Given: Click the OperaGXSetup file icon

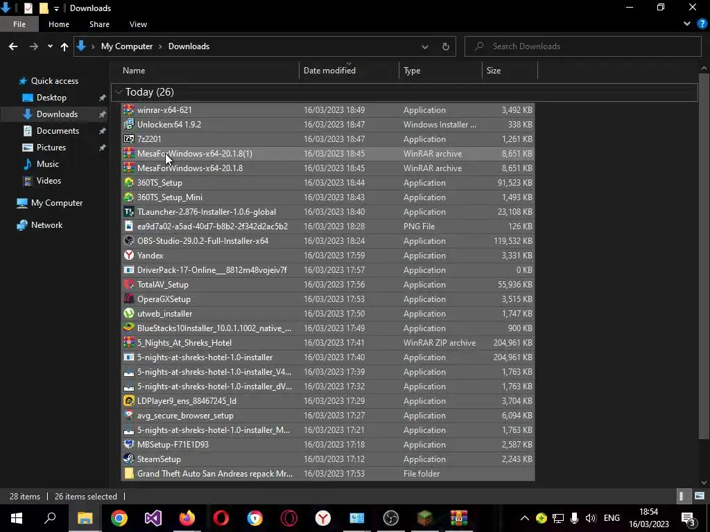Looking at the screenshot, I should (129, 299).
